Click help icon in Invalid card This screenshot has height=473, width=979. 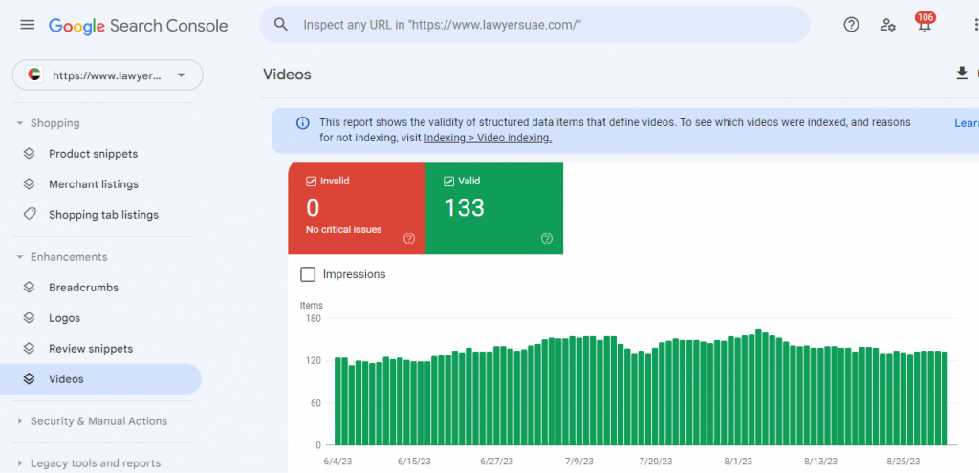click(409, 238)
